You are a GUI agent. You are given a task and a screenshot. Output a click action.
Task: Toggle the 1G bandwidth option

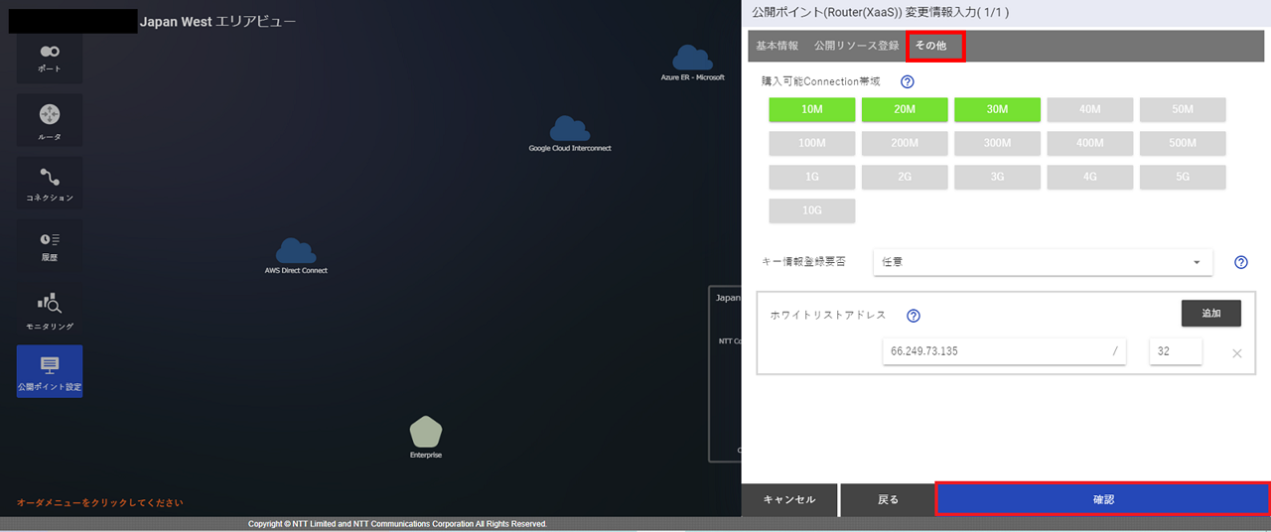pos(812,178)
